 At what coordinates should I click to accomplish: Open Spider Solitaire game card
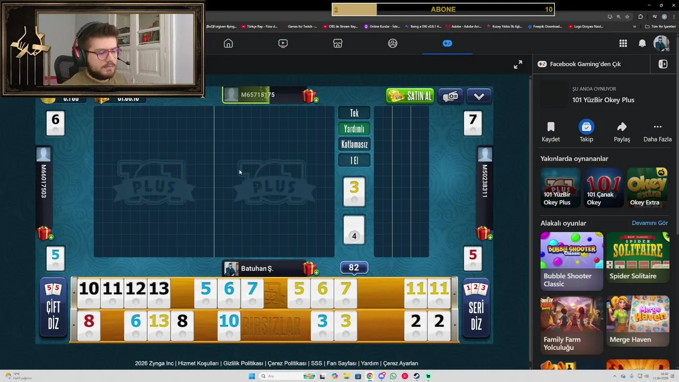638,256
